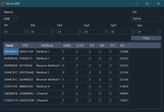Viewport: 164px width, 112px height.
Task: Increase SpA IV with up arrow
Action: click(x=106, y=31)
